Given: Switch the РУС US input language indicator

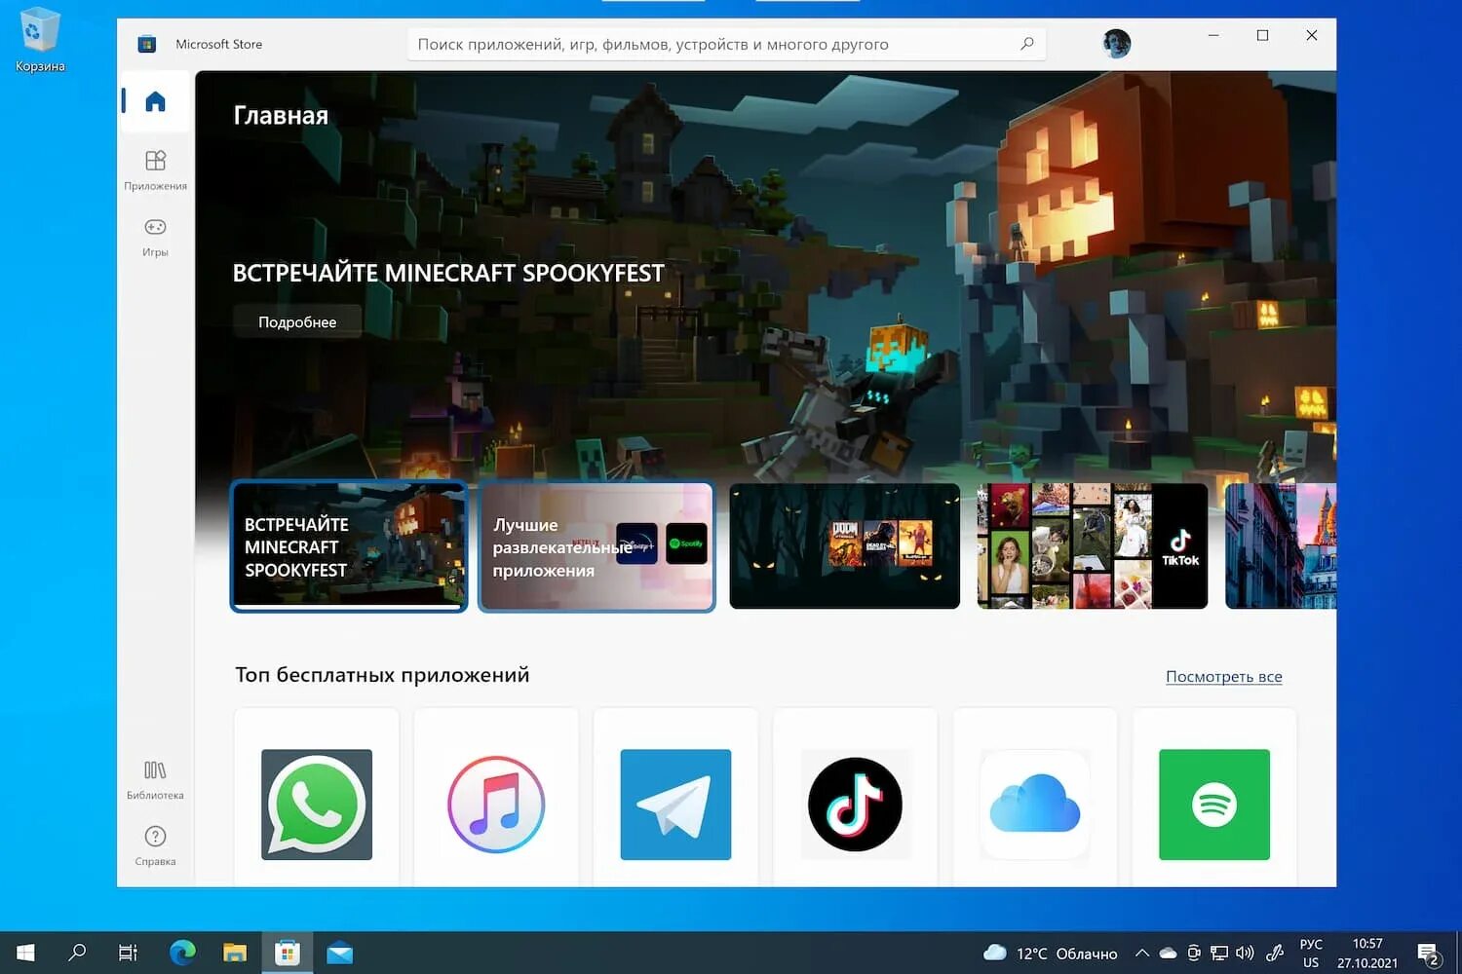Looking at the screenshot, I should [x=1311, y=953].
